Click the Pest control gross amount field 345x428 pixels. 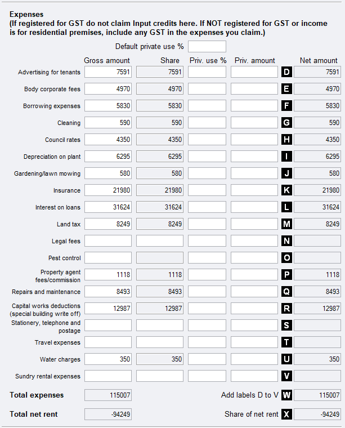coord(108,258)
